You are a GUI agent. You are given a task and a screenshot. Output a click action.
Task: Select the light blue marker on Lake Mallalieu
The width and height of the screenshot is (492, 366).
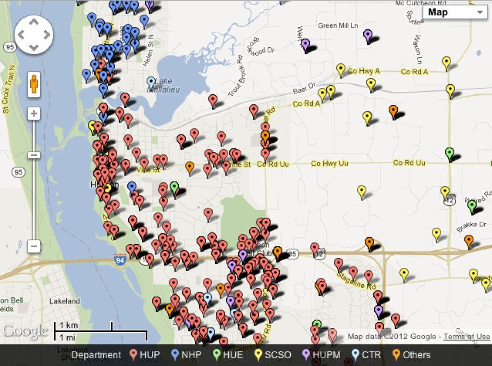tap(151, 82)
